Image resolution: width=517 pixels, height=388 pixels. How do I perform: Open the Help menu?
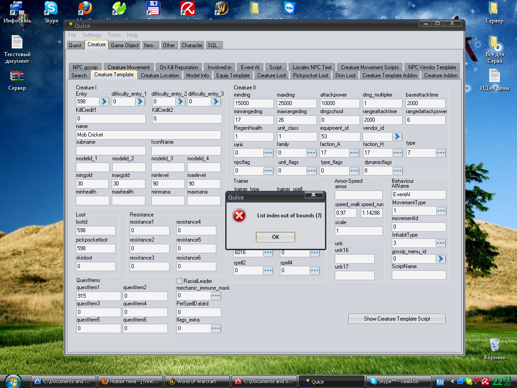tap(132, 35)
